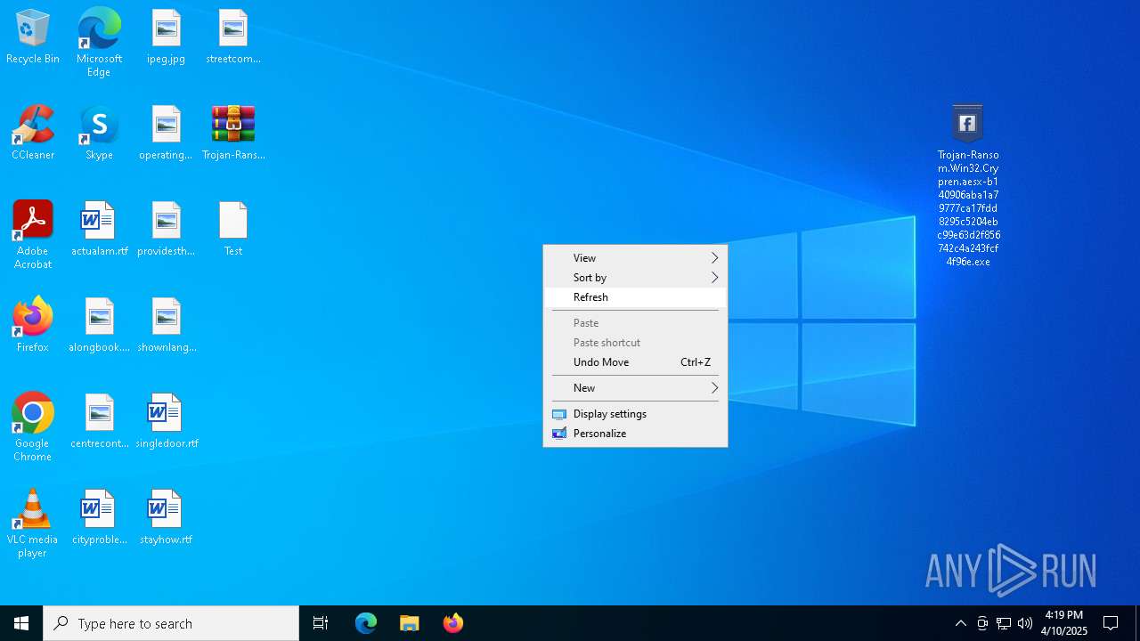This screenshot has height=641, width=1140.
Task: Open Display settings from context menu
Action: [x=635, y=414]
